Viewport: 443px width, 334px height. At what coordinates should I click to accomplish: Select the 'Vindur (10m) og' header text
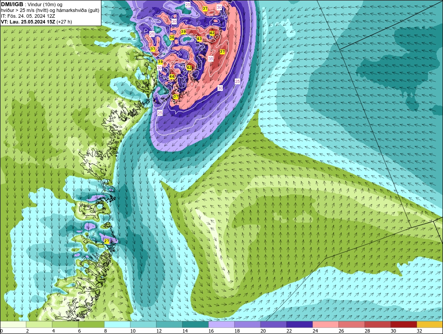(46, 4)
